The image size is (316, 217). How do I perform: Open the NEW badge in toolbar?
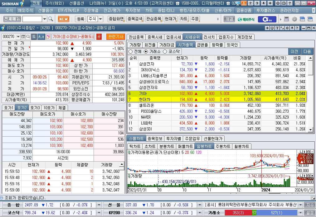(x=64, y=19)
